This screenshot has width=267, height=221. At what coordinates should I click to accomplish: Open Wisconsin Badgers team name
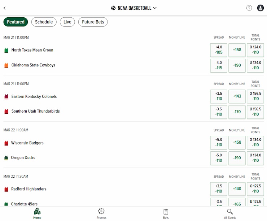tap(27, 143)
